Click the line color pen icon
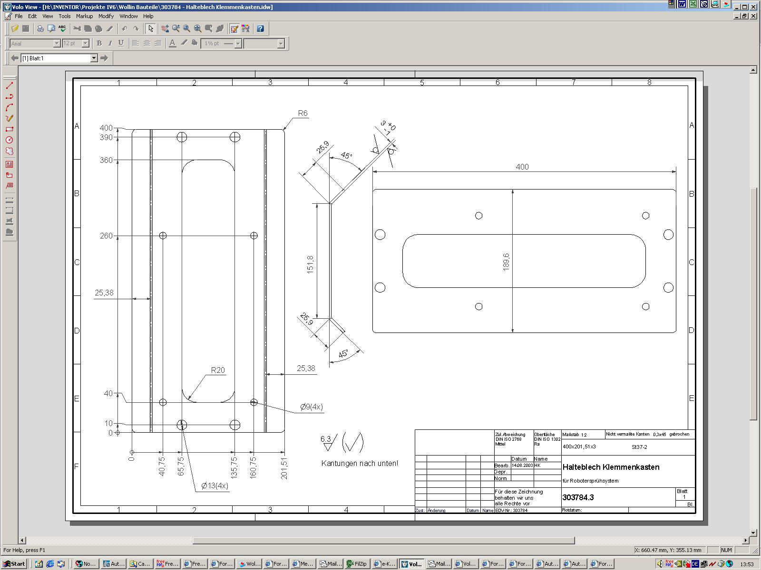The width and height of the screenshot is (761, 570). point(184,43)
